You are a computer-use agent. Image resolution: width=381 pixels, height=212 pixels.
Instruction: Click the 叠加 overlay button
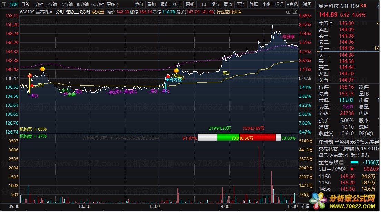[152, 4]
